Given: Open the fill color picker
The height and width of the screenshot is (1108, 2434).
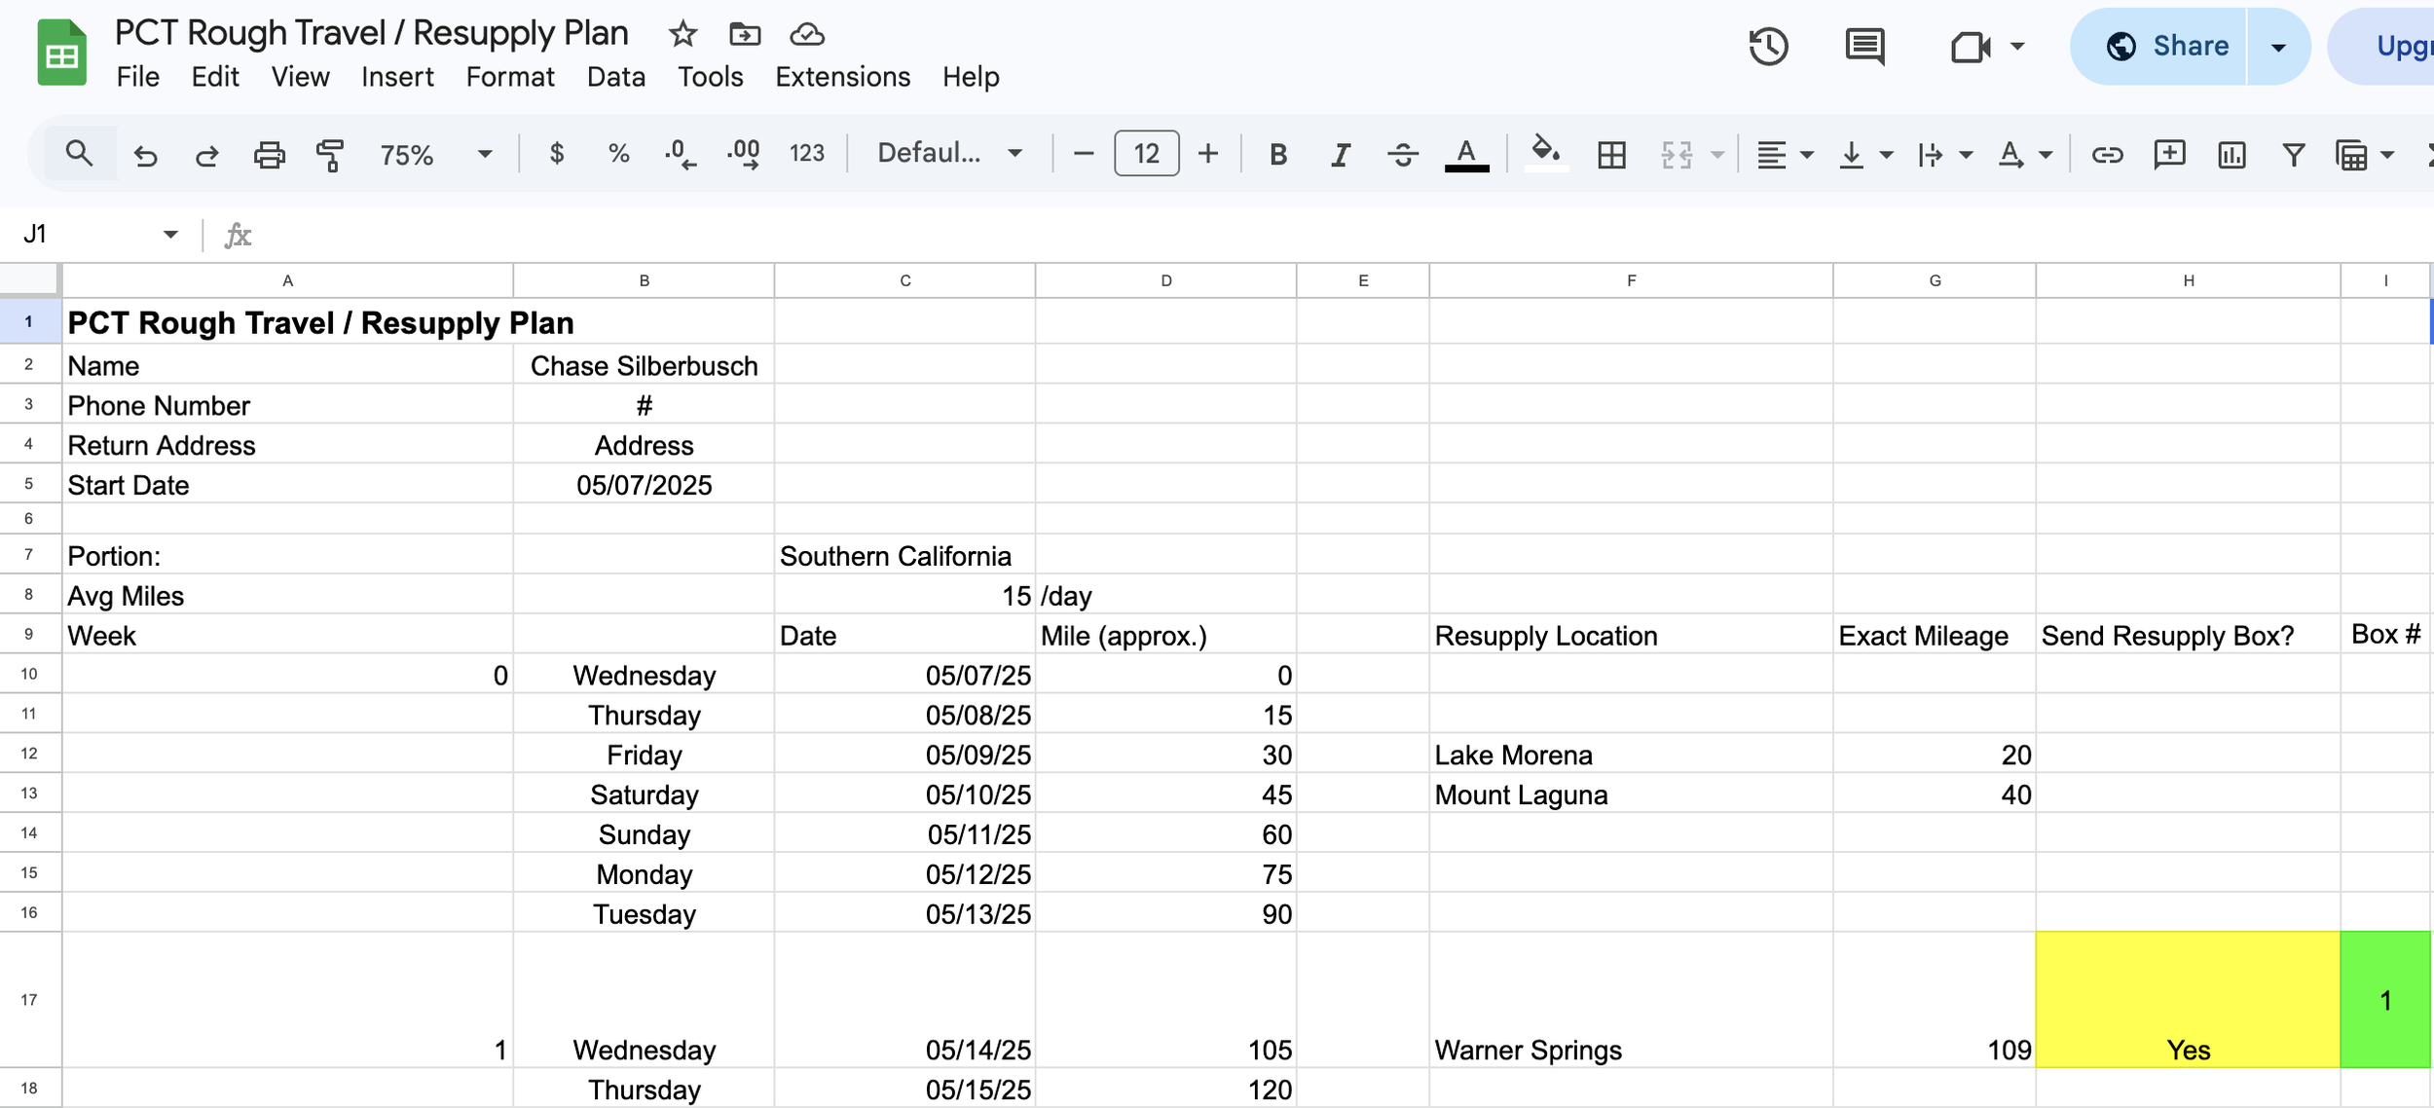Looking at the screenshot, I should tap(1545, 153).
